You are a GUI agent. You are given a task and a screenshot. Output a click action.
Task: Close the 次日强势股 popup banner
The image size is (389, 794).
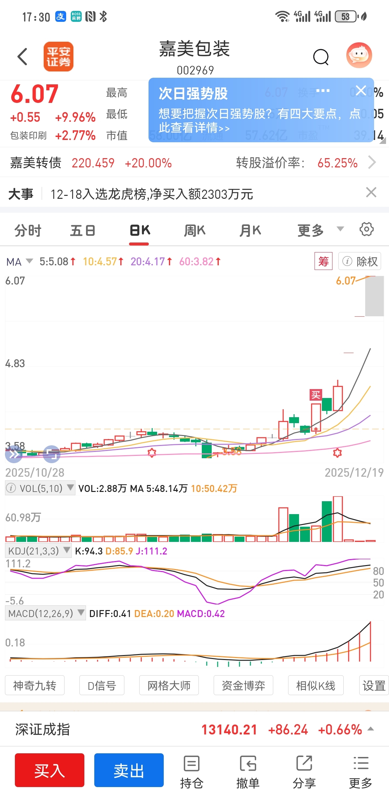click(x=361, y=90)
